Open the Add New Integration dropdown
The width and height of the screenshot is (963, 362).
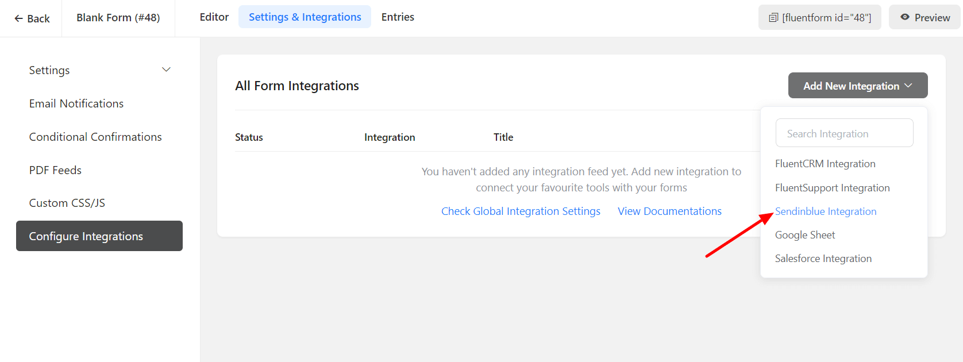[857, 86]
